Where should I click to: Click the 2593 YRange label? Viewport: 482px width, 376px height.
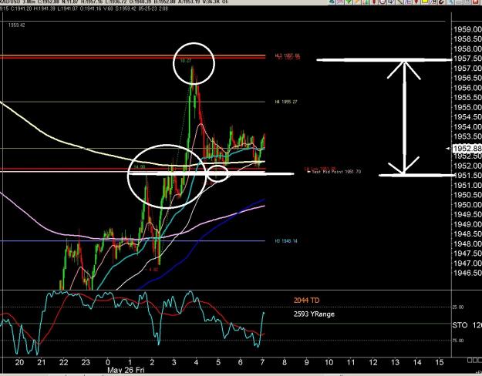(314, 314)
